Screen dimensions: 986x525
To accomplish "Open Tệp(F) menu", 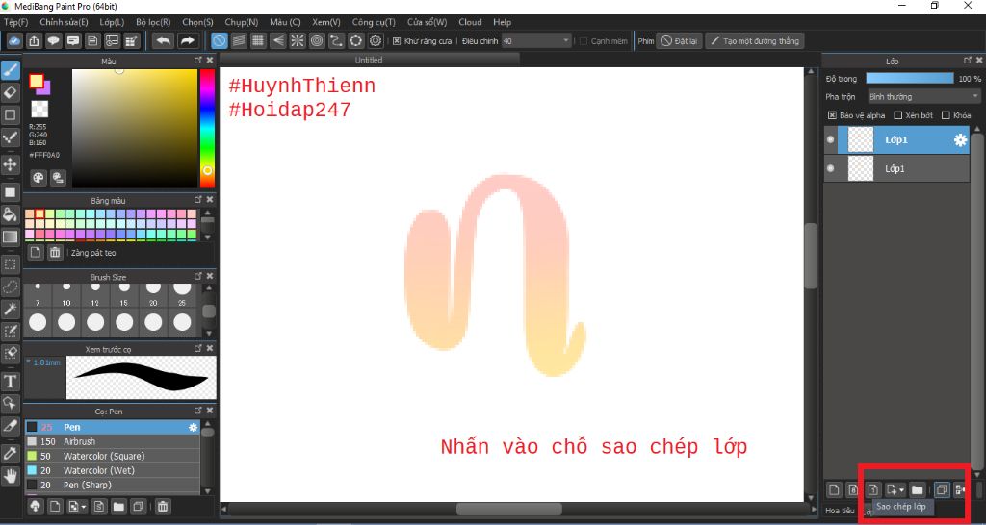I will point(15,22).
